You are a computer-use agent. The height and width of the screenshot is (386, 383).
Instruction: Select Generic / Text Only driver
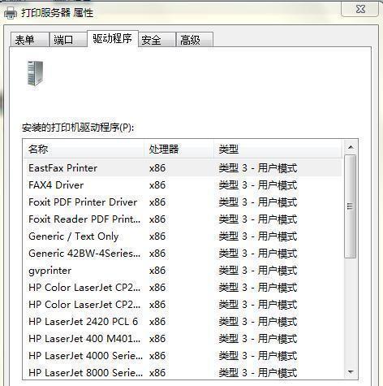pos(183,236)
